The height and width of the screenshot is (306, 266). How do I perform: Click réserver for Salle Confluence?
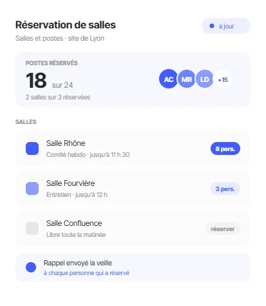click(223, 229)
